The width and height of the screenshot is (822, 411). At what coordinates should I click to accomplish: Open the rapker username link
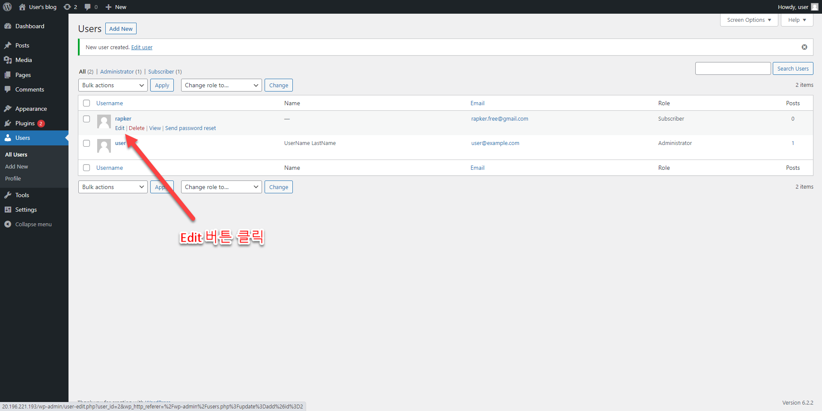click(x=123, y=118)
